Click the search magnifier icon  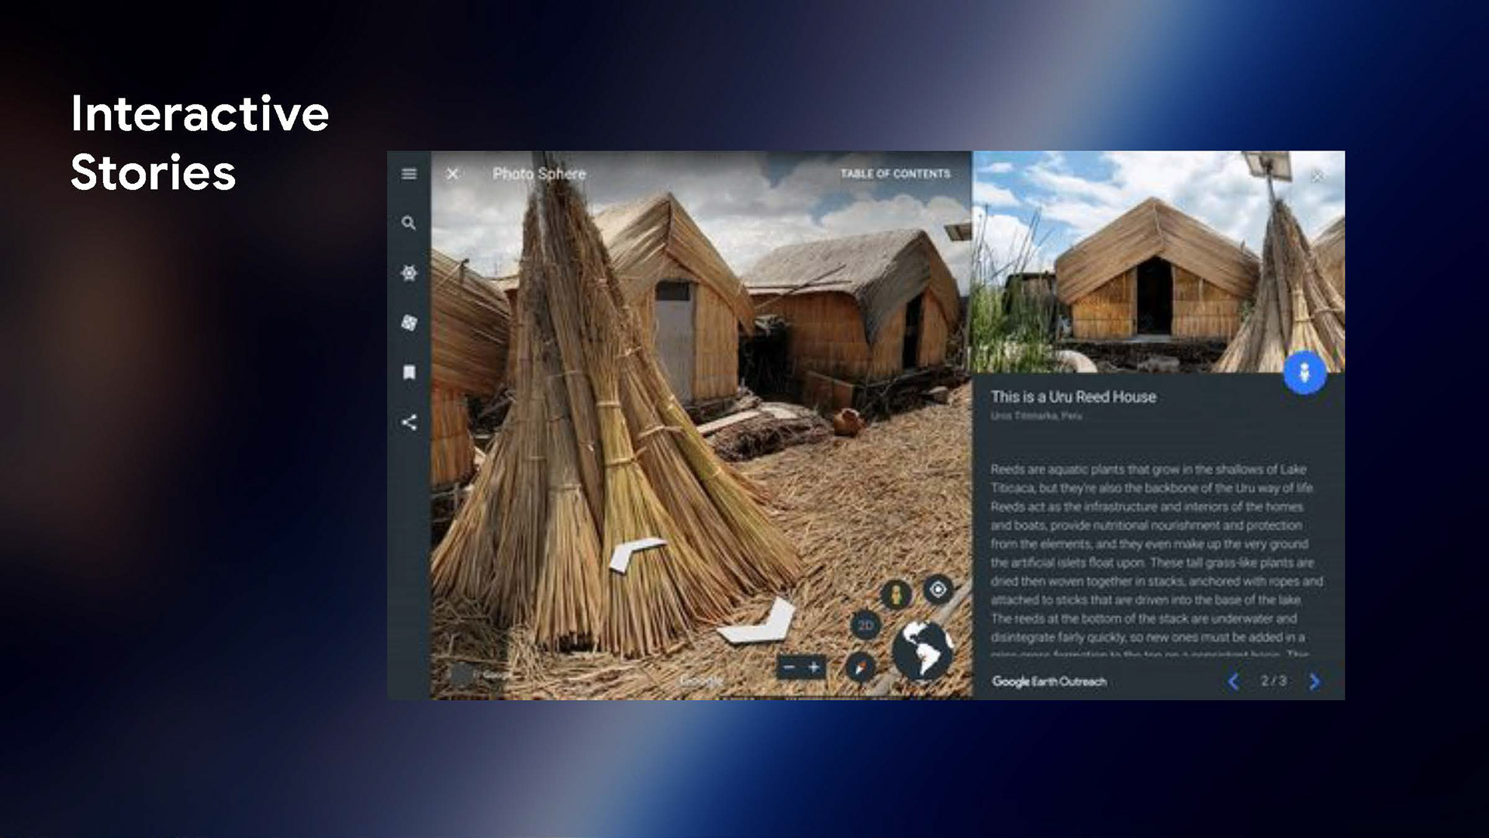point(409,223)
